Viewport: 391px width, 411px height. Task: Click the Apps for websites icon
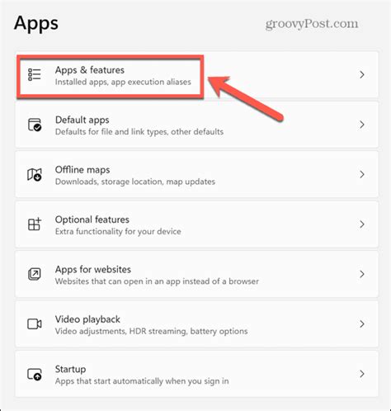point(35,274)
